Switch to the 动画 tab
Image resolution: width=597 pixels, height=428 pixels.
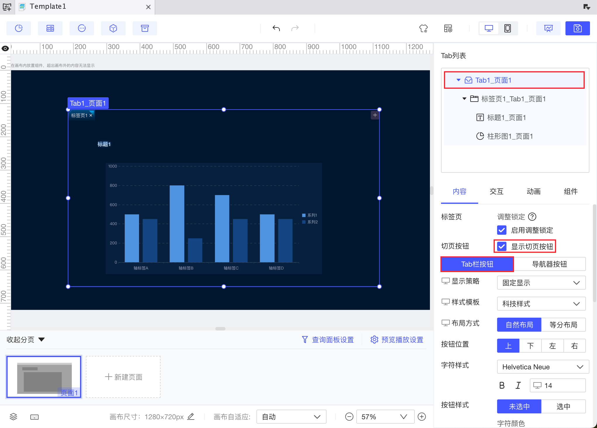click(x=534, y=192)
